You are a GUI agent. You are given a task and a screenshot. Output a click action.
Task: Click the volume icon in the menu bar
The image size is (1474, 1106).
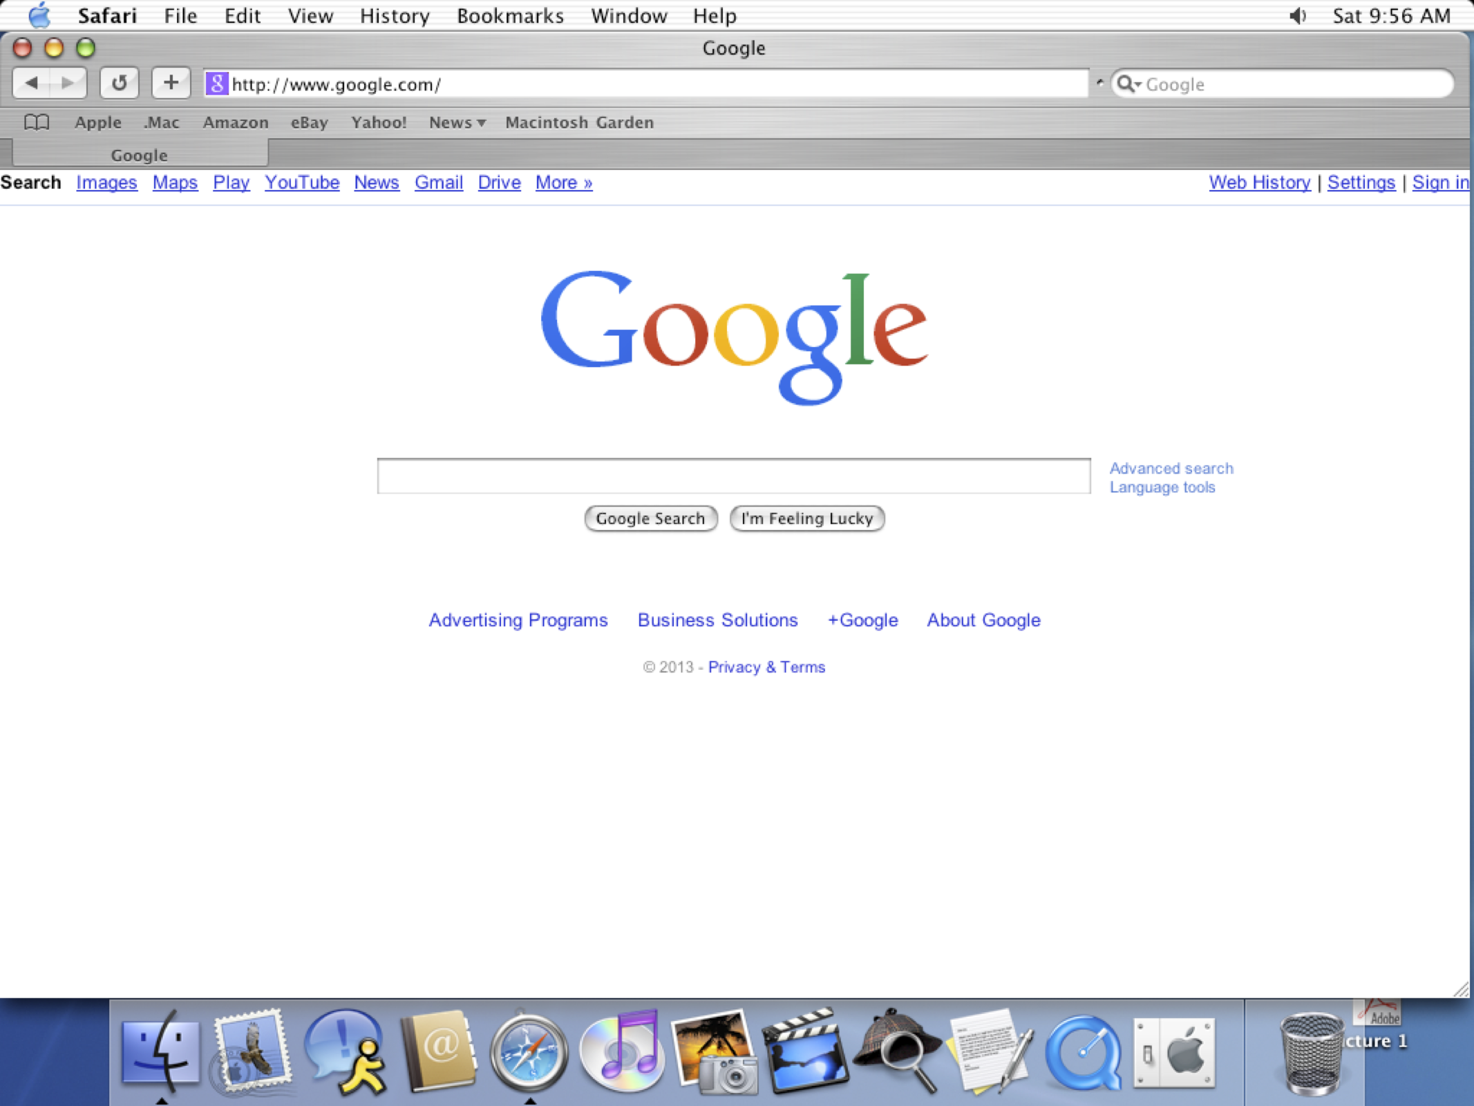click(1298, 15)
